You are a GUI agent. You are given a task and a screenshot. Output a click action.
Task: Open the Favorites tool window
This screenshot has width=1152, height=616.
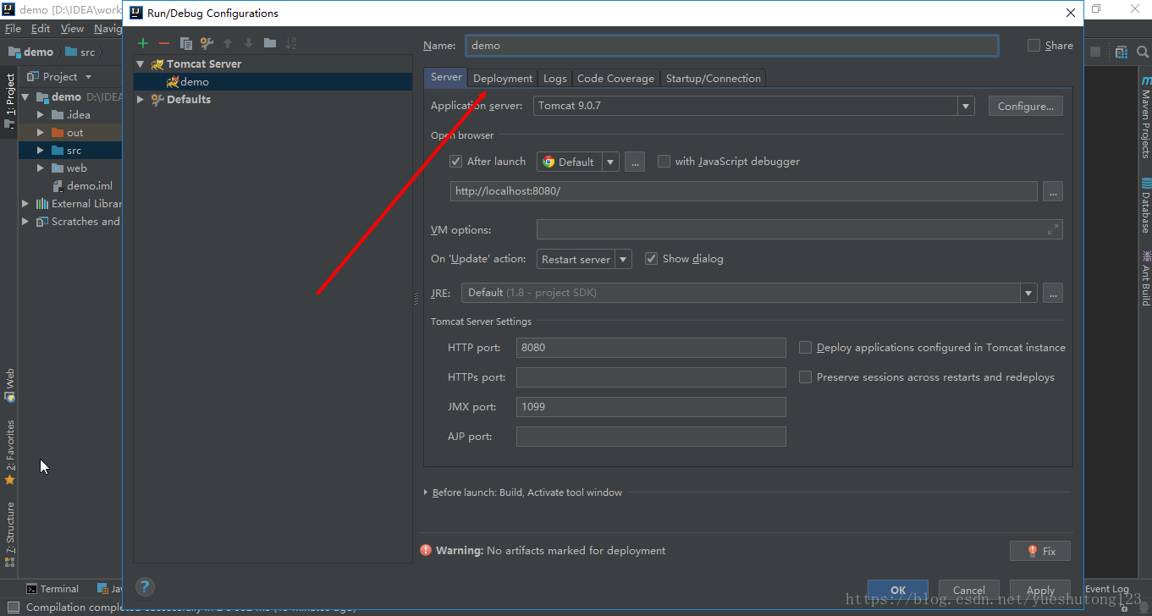coord(10,452)
